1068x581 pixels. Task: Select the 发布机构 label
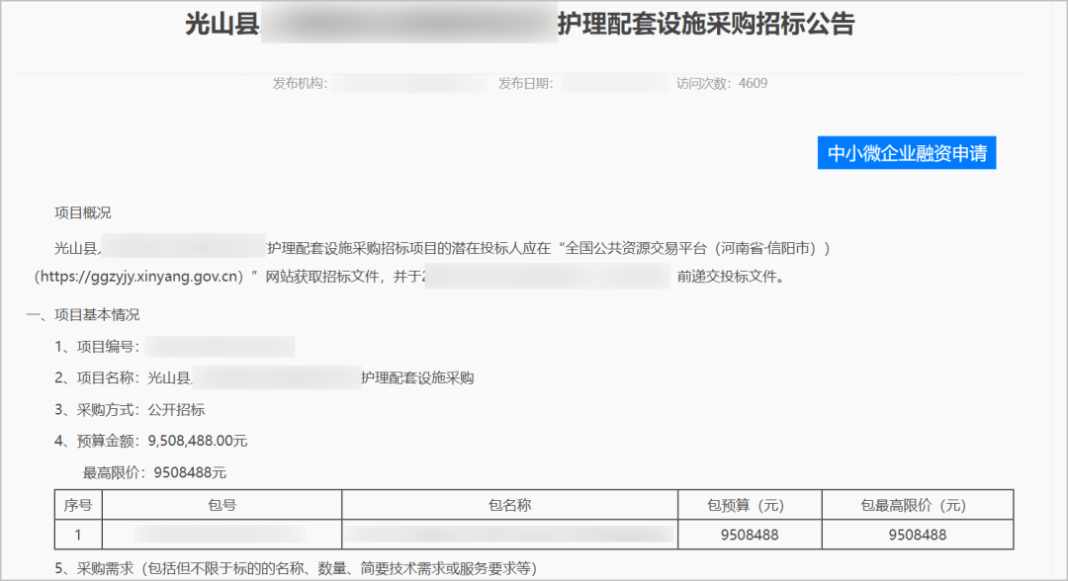(294, 83)
